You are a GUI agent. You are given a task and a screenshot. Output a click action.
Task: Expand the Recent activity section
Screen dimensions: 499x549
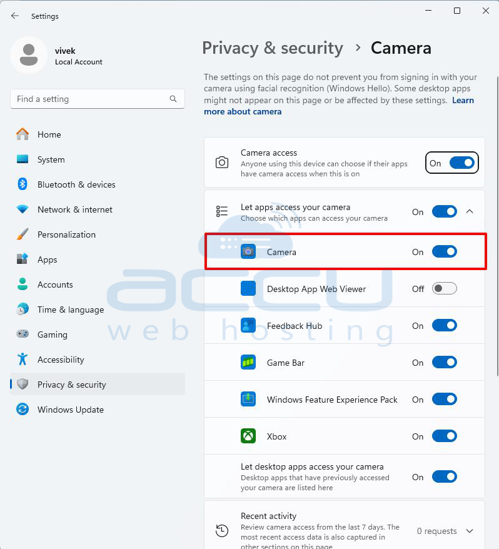tap(470, 531)
